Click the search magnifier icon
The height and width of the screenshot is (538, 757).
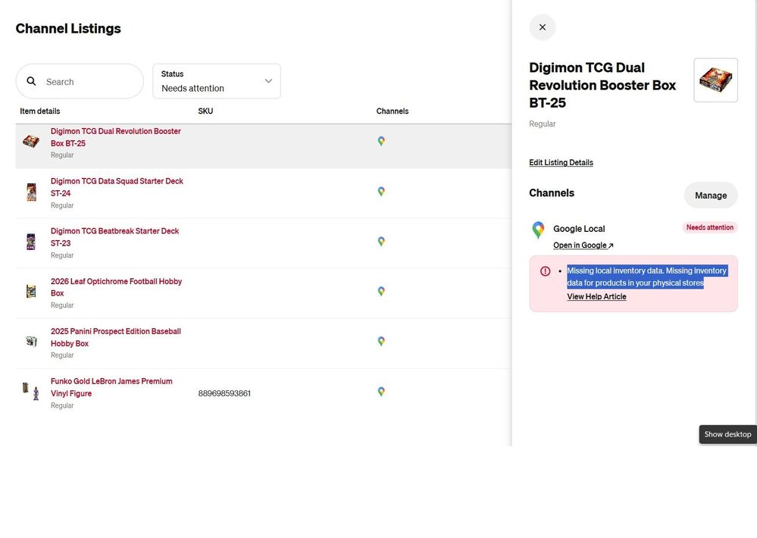click(x=31, y=81)
